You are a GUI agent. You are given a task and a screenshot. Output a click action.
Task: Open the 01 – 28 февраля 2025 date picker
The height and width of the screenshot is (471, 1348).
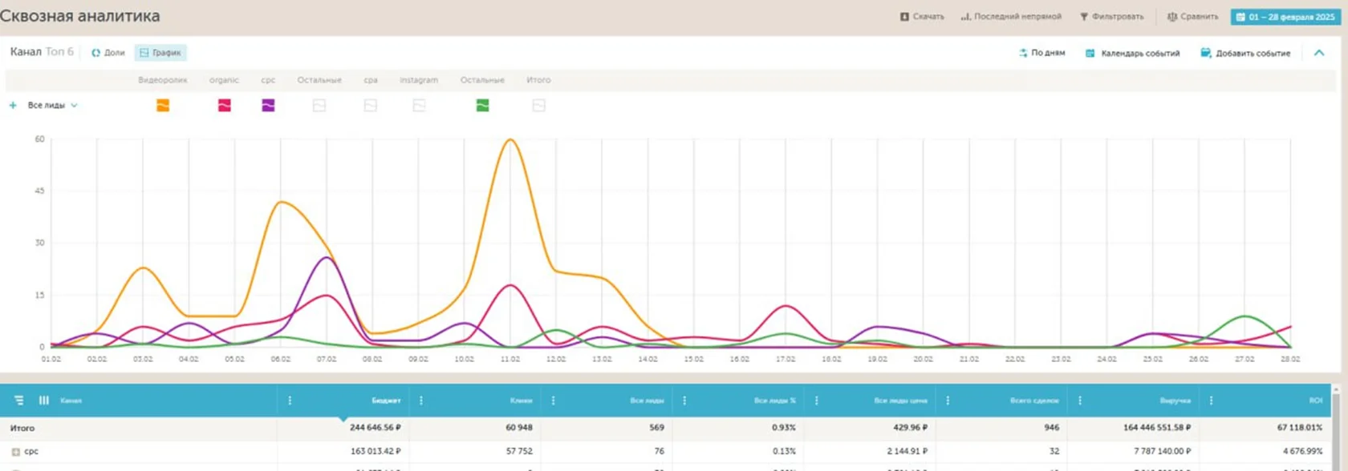click(1285, 17)
